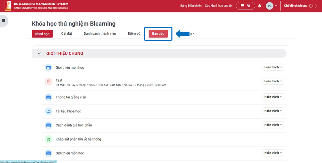322x163 pixels.
Task: Collapse the GIỚI THIỆU CHUNG section
Action: pyautogui.click(x=39, y=53)
